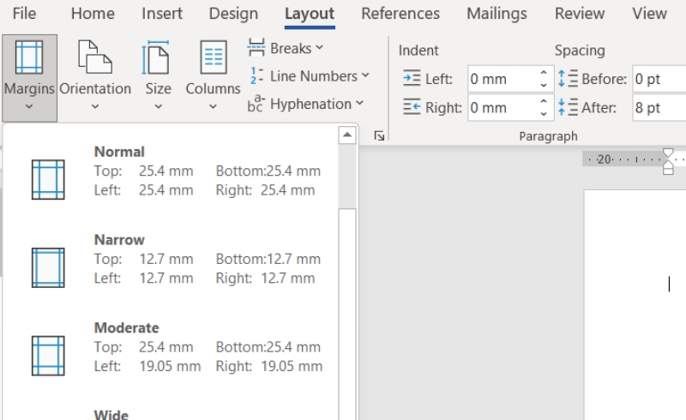Image resolution: width=686 pixels, height=420 pixels.
Task: Click the Paragraph group label
Action: point(548,136)
